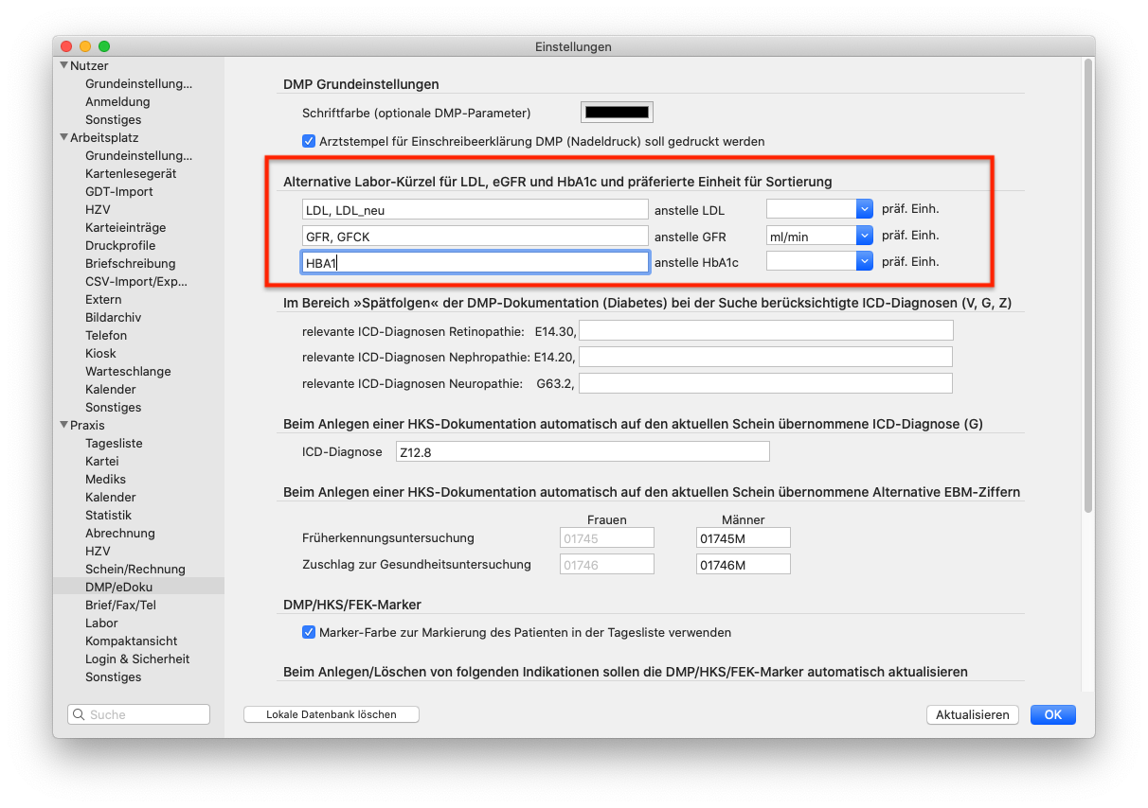Collapse the Praxis section triangle
Image resolution: width=1148 pixels, height=808 pixels.
[63, 426]
